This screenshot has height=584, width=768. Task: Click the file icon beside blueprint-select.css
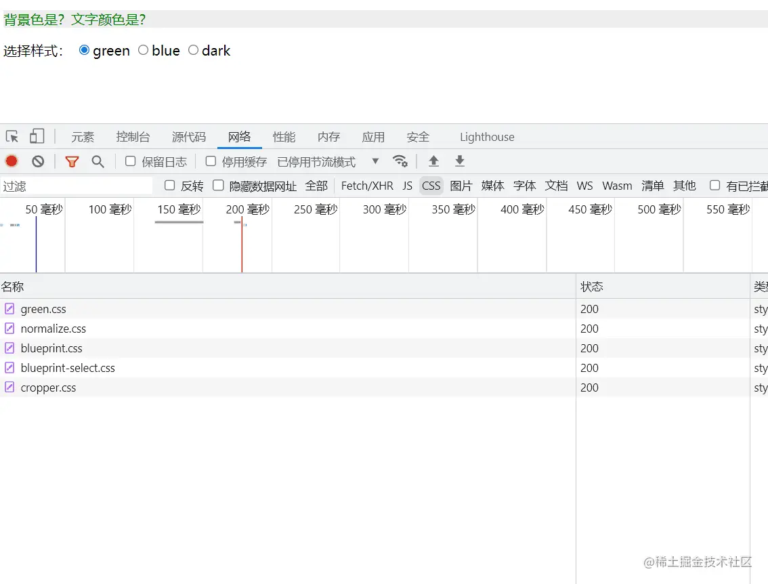point(9,367)
